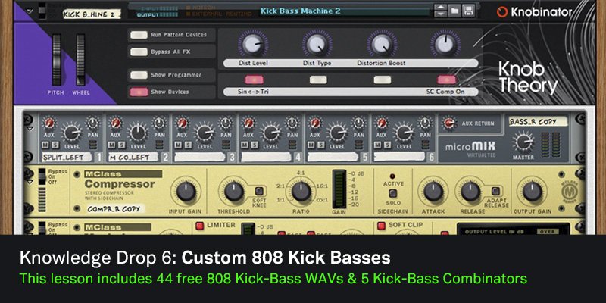
Task: Click the COMPR_R COPY compressor name tape
Action: coord(116,209)
